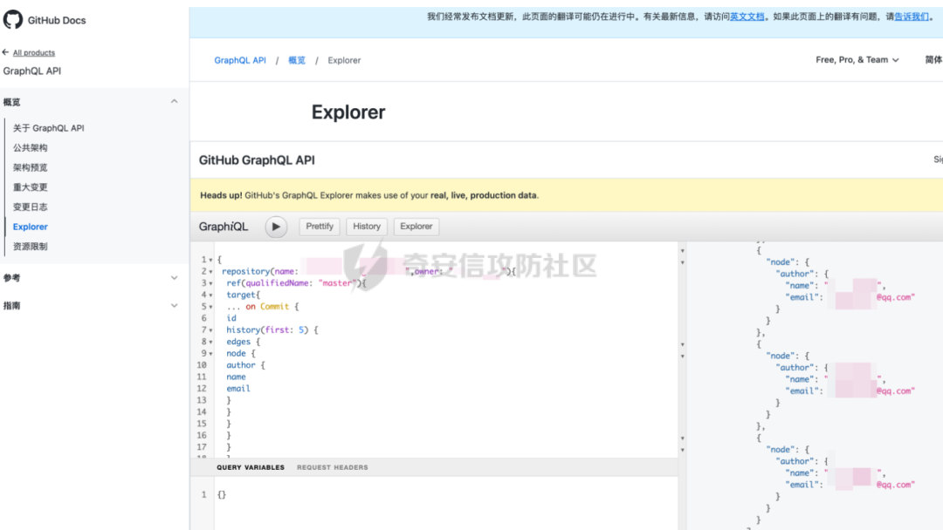943x530 pixels.
Task: Click the 告诉我们 link in the banner
Action: pyautogui.click(x=912, y=17)
